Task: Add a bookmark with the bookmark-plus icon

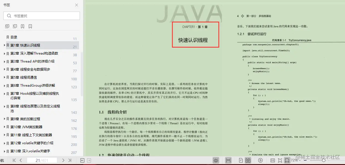Action: (x=23, y=26)
